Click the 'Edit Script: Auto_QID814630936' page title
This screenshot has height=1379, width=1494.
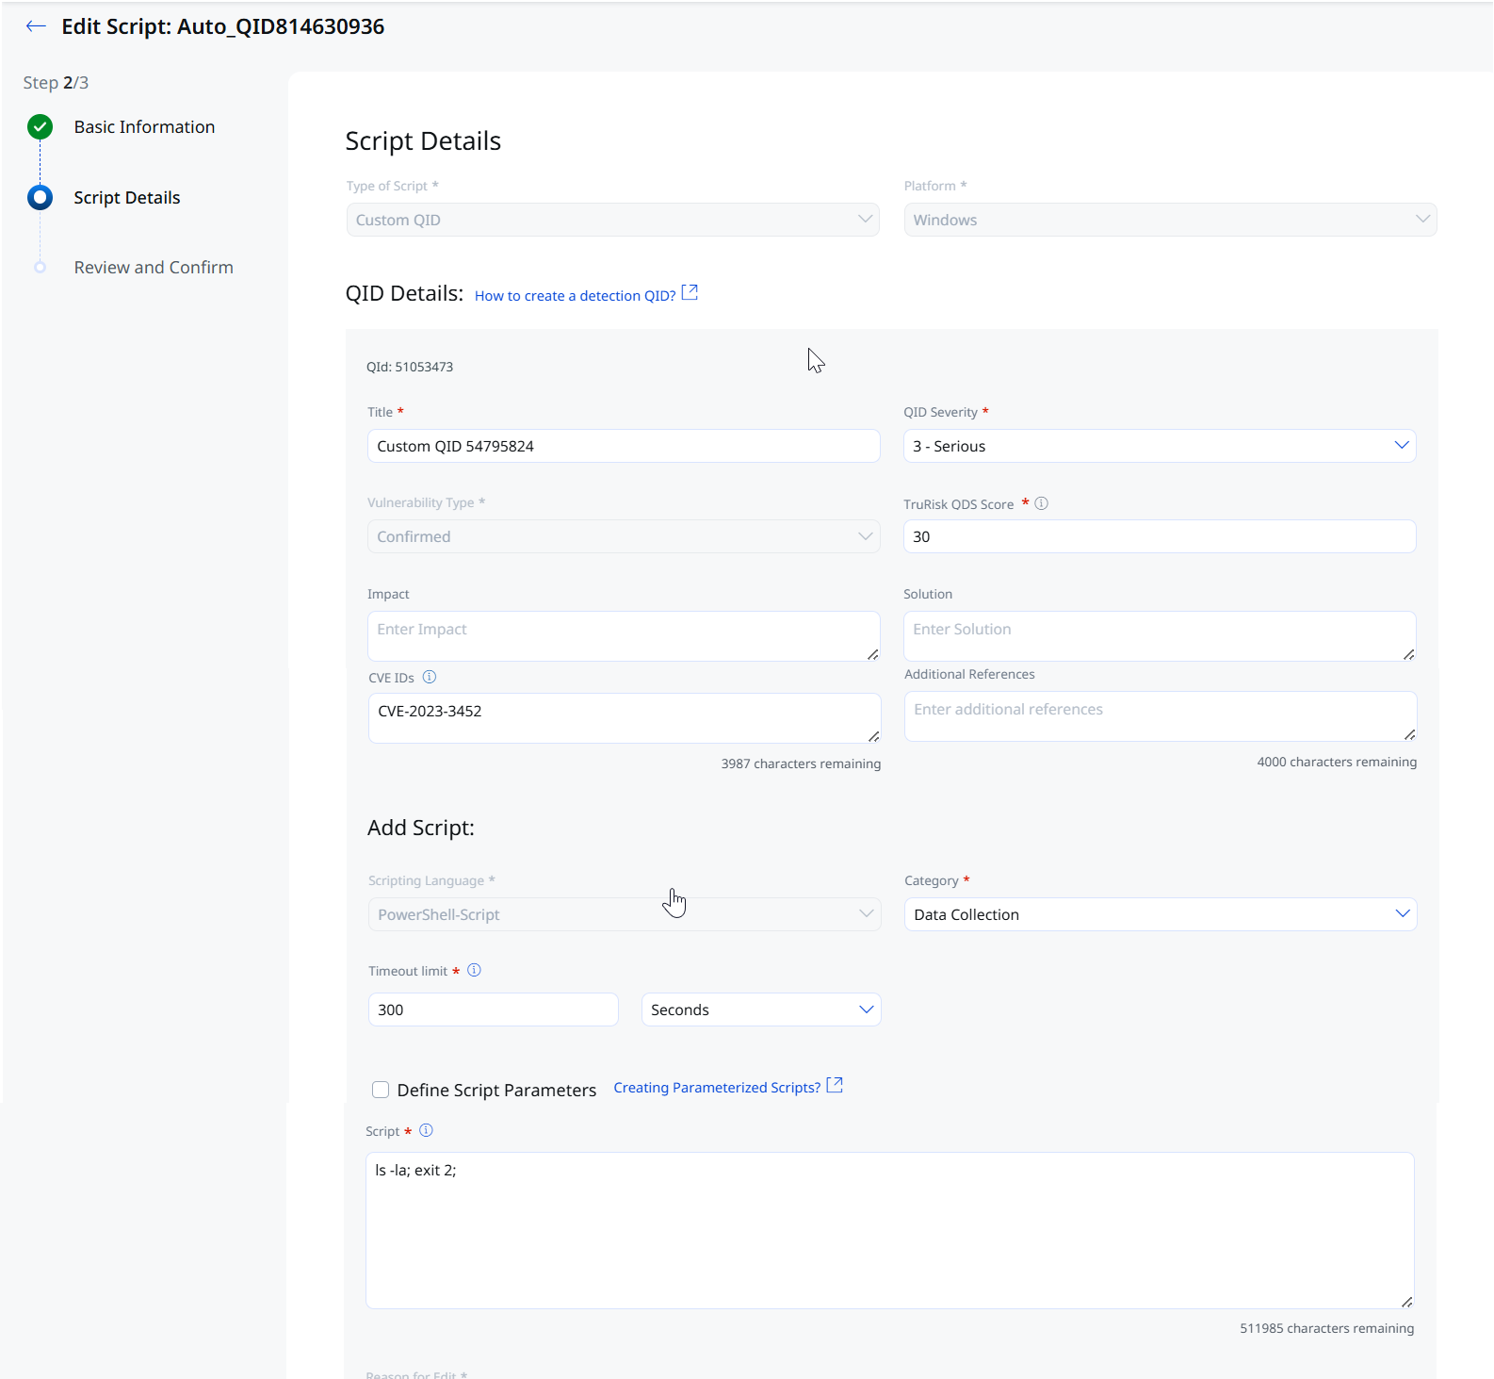coord(223,26)
